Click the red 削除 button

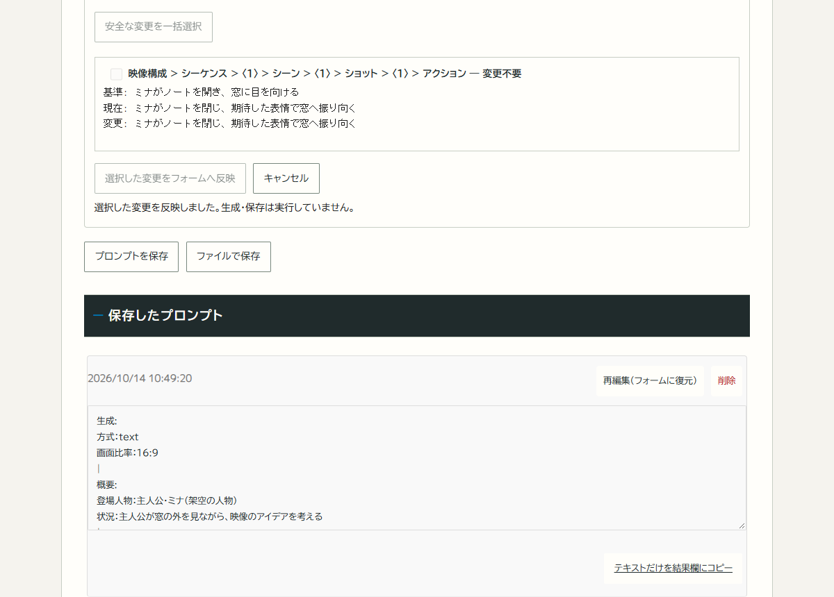pyautogui.click(x=727, y=381)
